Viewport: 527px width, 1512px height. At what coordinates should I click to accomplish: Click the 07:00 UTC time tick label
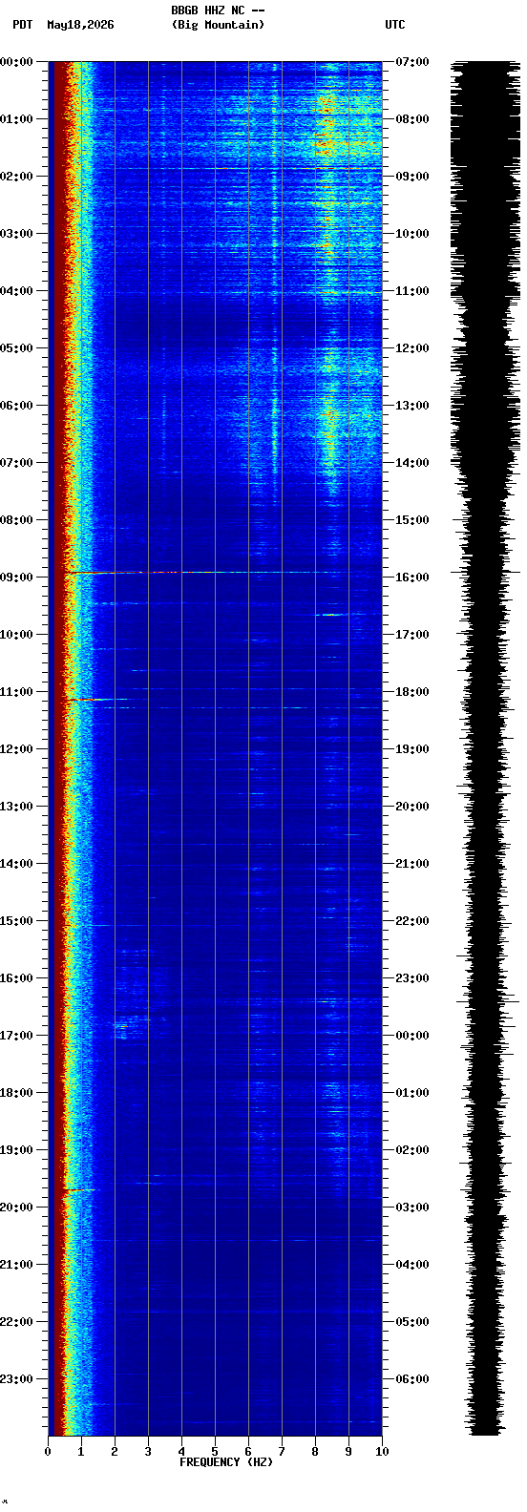[x=411, y=62]
